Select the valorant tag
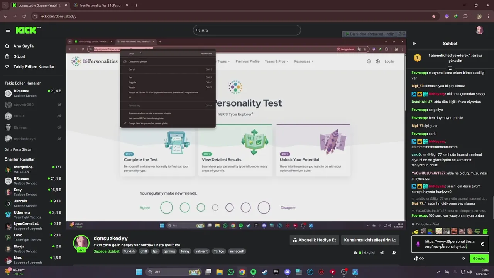The image size is (494, 278). coord(201,251)
